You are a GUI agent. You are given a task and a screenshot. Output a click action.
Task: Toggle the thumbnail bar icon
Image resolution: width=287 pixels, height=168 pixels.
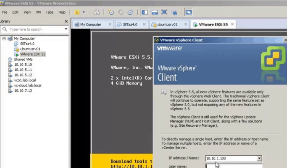pos(155,12)
